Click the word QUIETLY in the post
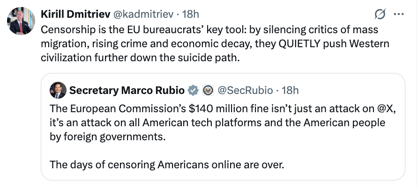The height and width of the screenshot is (187, 418). point(303,43)
